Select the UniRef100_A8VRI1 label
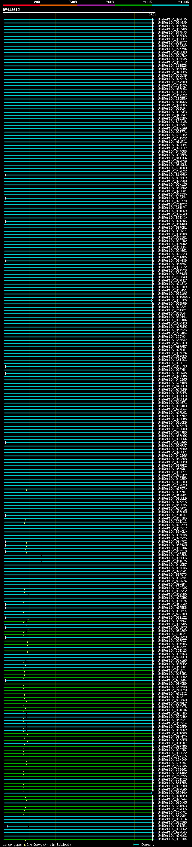192x847 pixels. (172, 142)
